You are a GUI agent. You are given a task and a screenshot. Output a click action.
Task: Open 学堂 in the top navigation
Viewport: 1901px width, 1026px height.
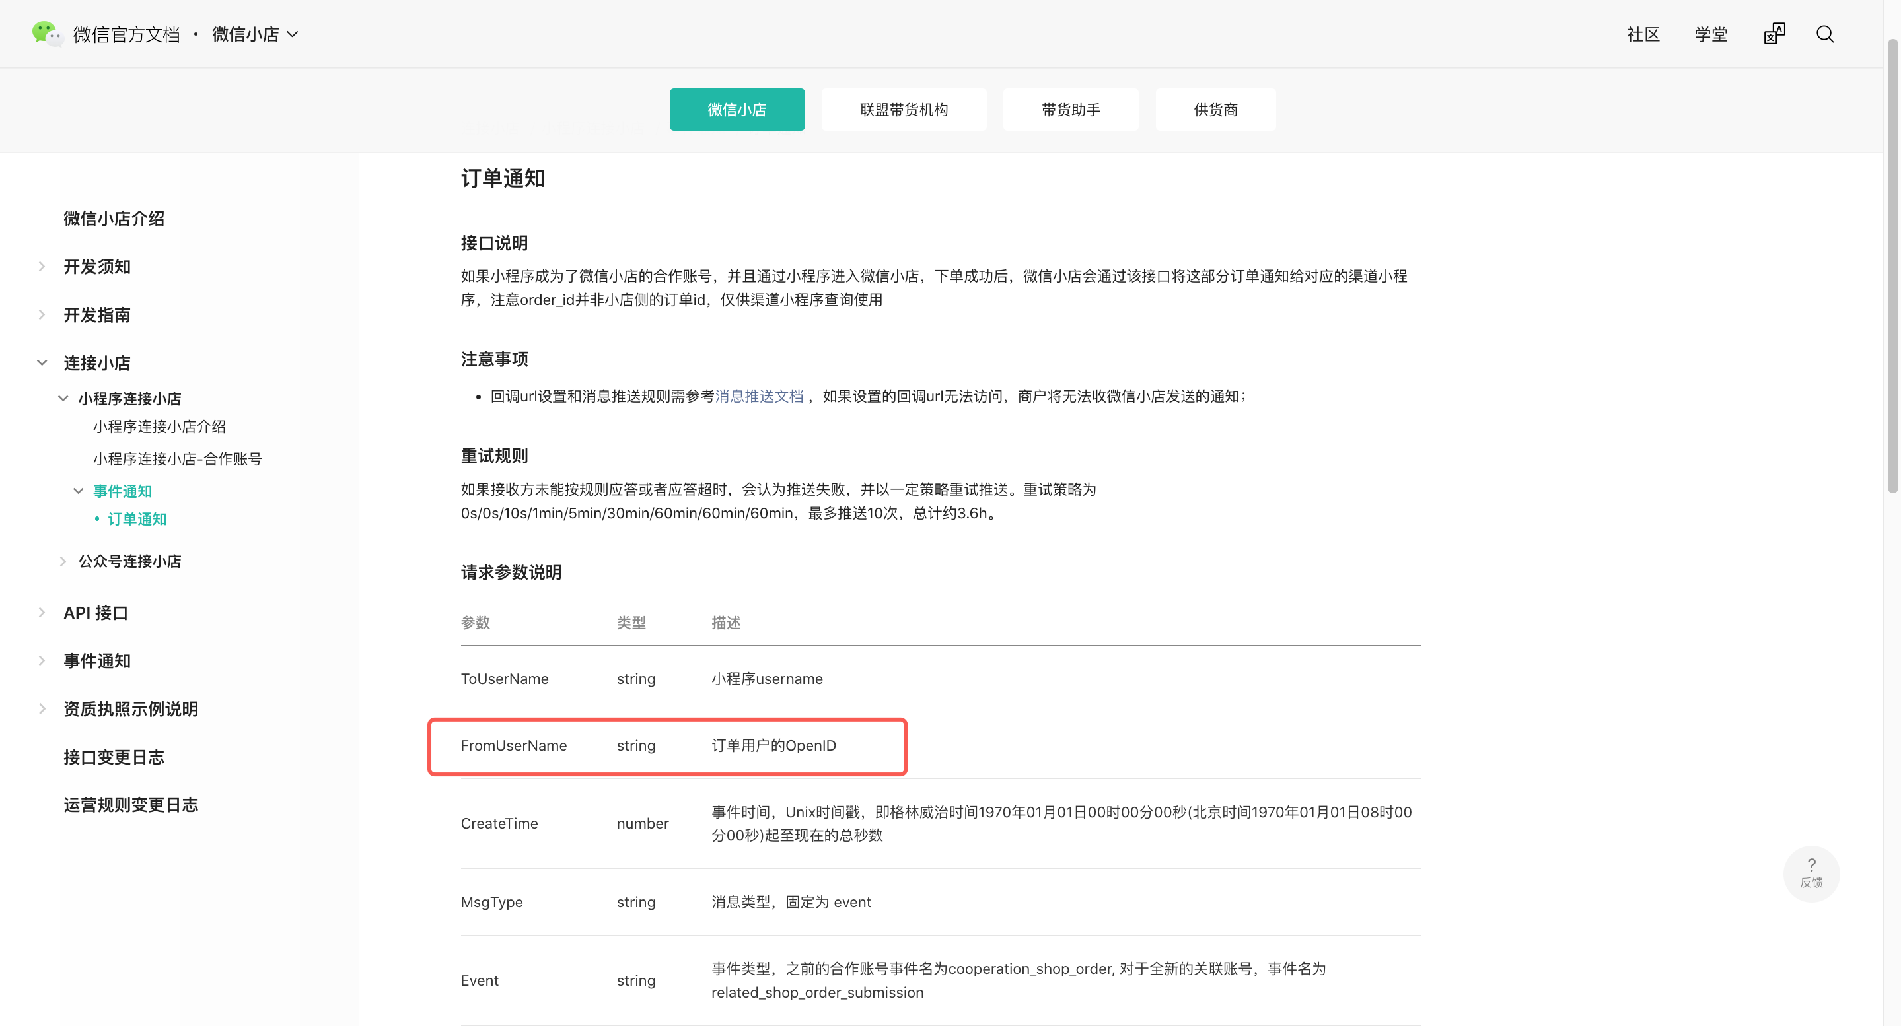click(1711, 35)
